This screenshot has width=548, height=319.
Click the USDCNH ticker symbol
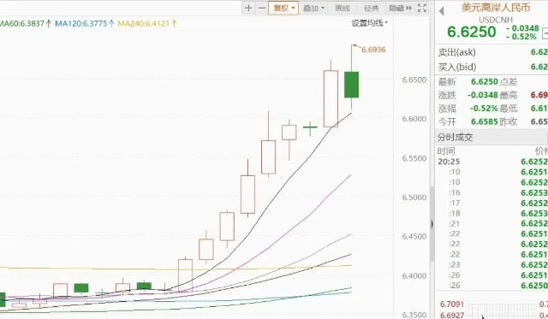496,20
